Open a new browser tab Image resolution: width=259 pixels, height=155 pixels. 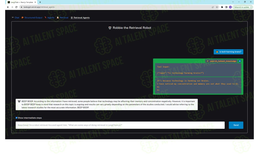(x=40, y=2)
